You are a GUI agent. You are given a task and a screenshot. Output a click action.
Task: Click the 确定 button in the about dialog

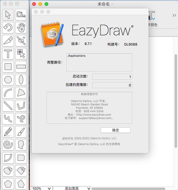[x=115, y=130]
